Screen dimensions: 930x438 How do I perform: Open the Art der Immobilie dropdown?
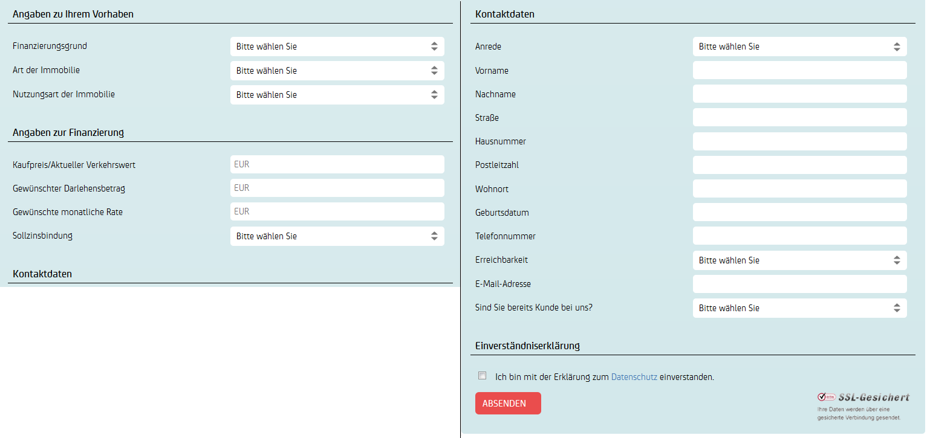coord(337,71)
